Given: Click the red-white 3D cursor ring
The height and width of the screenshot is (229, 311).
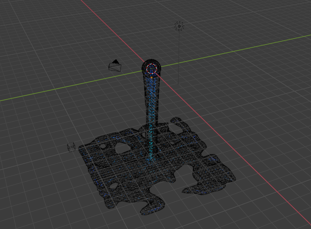Looking at the screenshot, I should pyautogui.click(x=152, y=69).
